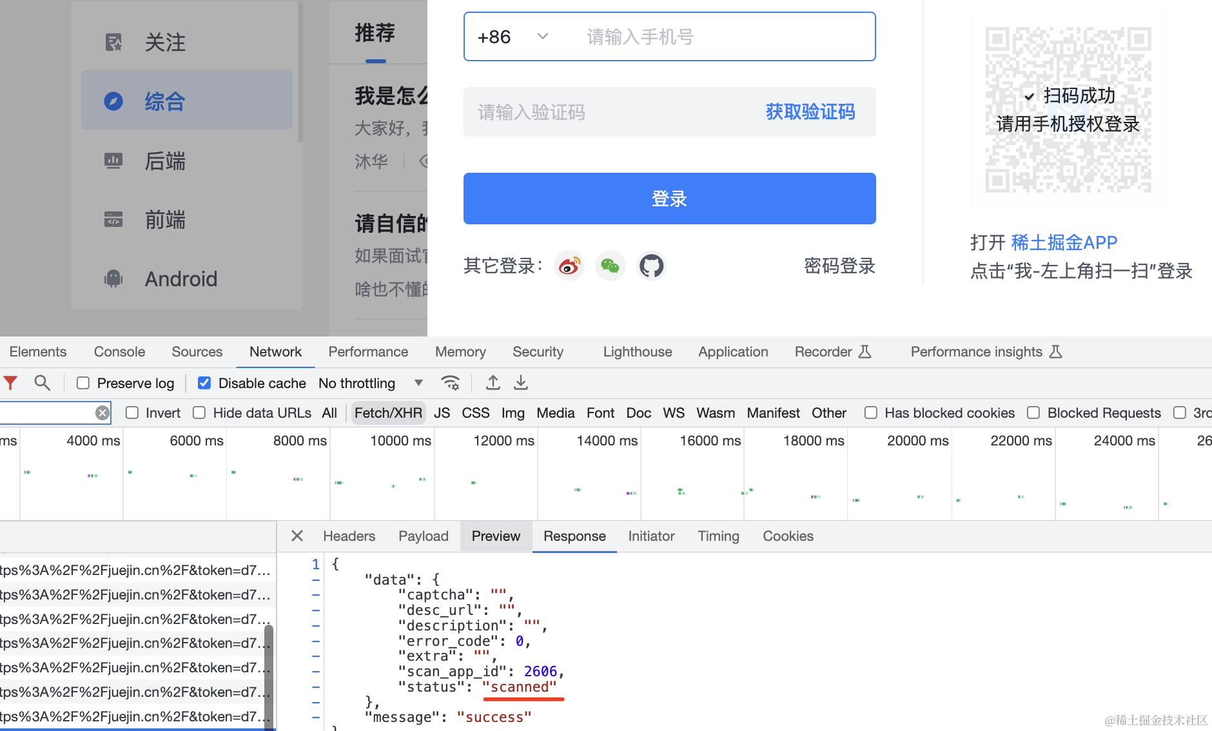Filter requests by Img type
Viewport: 1212px width, 731px height.
(x=513, y=413)
